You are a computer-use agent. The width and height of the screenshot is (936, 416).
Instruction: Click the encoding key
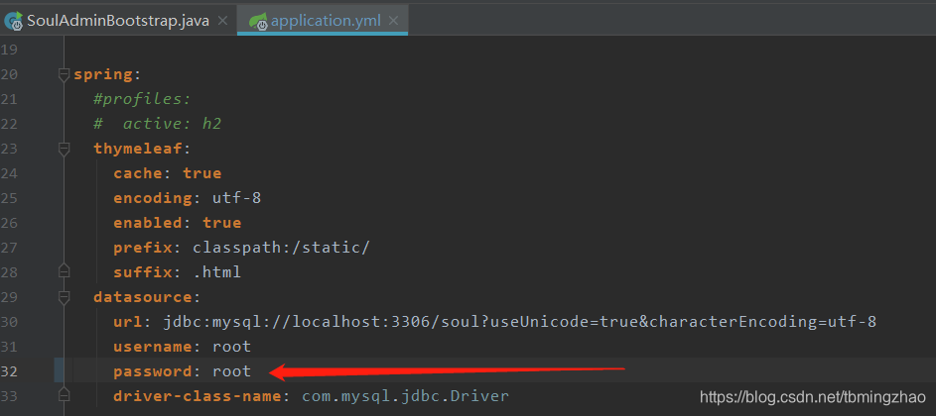[x=154, y=198]
